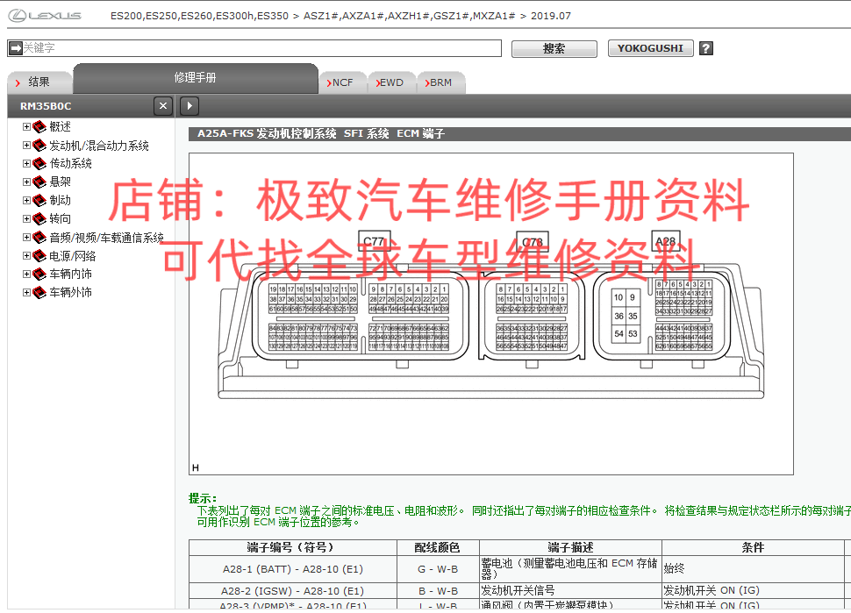Close the RM35B0C panel
The height and width of the screenshot is (613, 851).
(163, 106)
